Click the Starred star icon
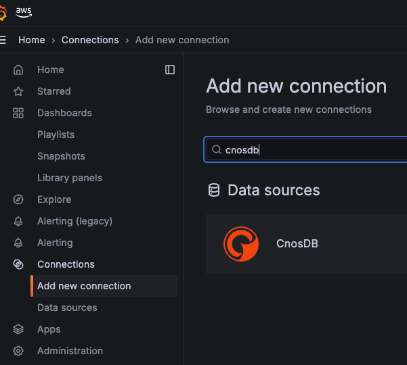Image resolution: width=407 pixels, height=365 pixels. pos(18,91)
